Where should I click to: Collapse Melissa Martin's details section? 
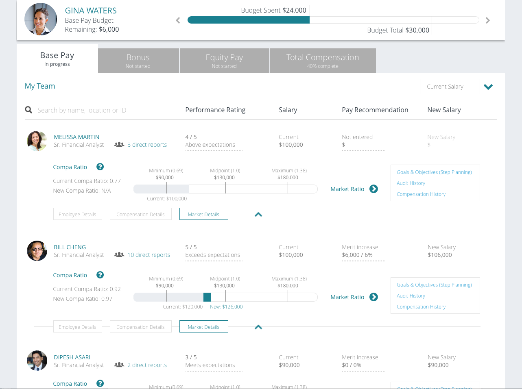click(258, 214)
